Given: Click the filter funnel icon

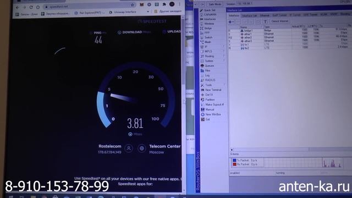Looking at the screenshot, I should tap(265, 21).
